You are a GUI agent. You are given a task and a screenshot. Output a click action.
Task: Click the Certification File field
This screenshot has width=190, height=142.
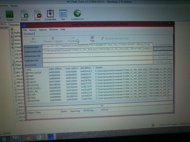coord(98,59)
